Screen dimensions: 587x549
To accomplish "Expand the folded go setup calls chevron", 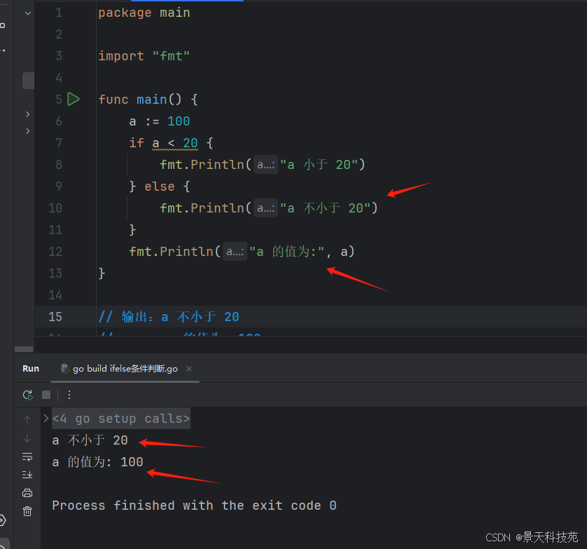I will coord(46,418).
